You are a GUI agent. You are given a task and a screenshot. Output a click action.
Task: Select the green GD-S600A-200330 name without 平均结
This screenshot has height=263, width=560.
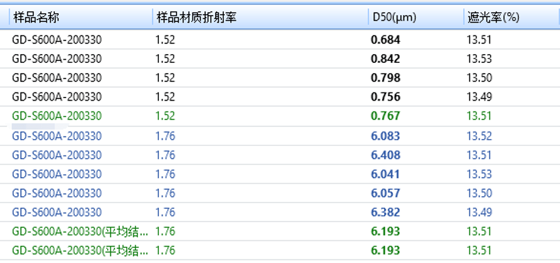point(57,116)
